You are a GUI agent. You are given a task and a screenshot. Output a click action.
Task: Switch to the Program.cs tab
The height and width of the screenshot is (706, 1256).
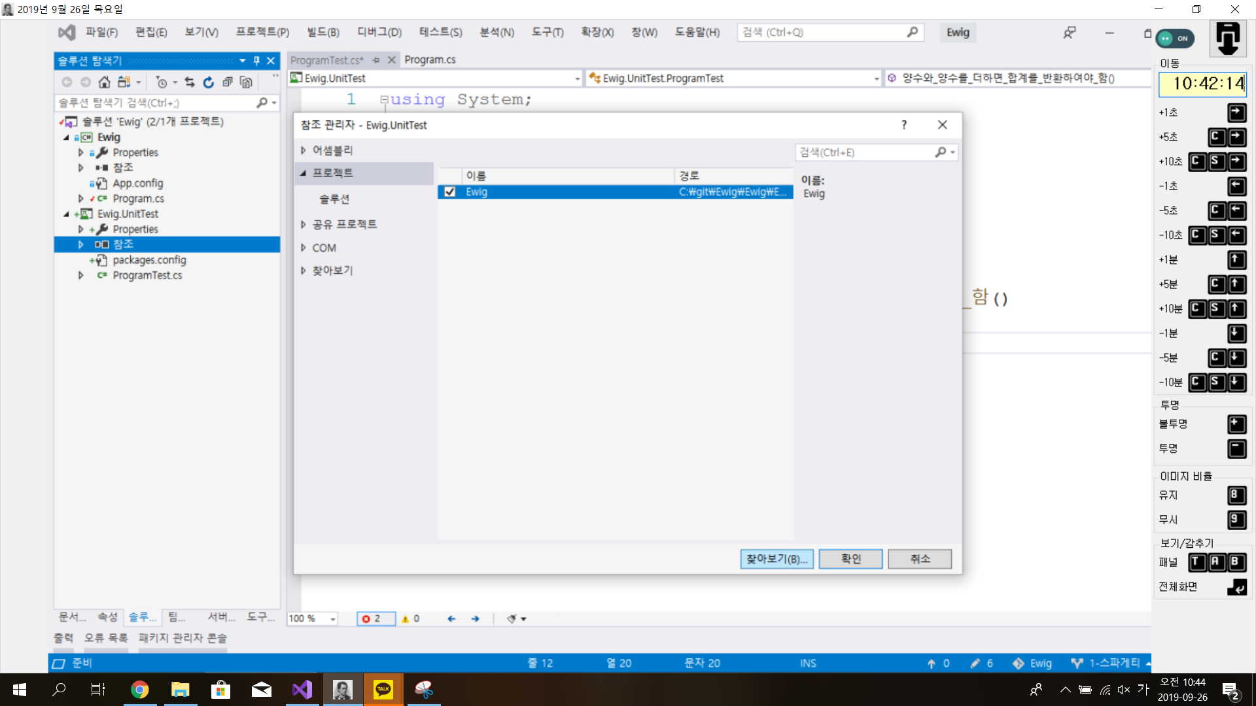coord(430,59)
